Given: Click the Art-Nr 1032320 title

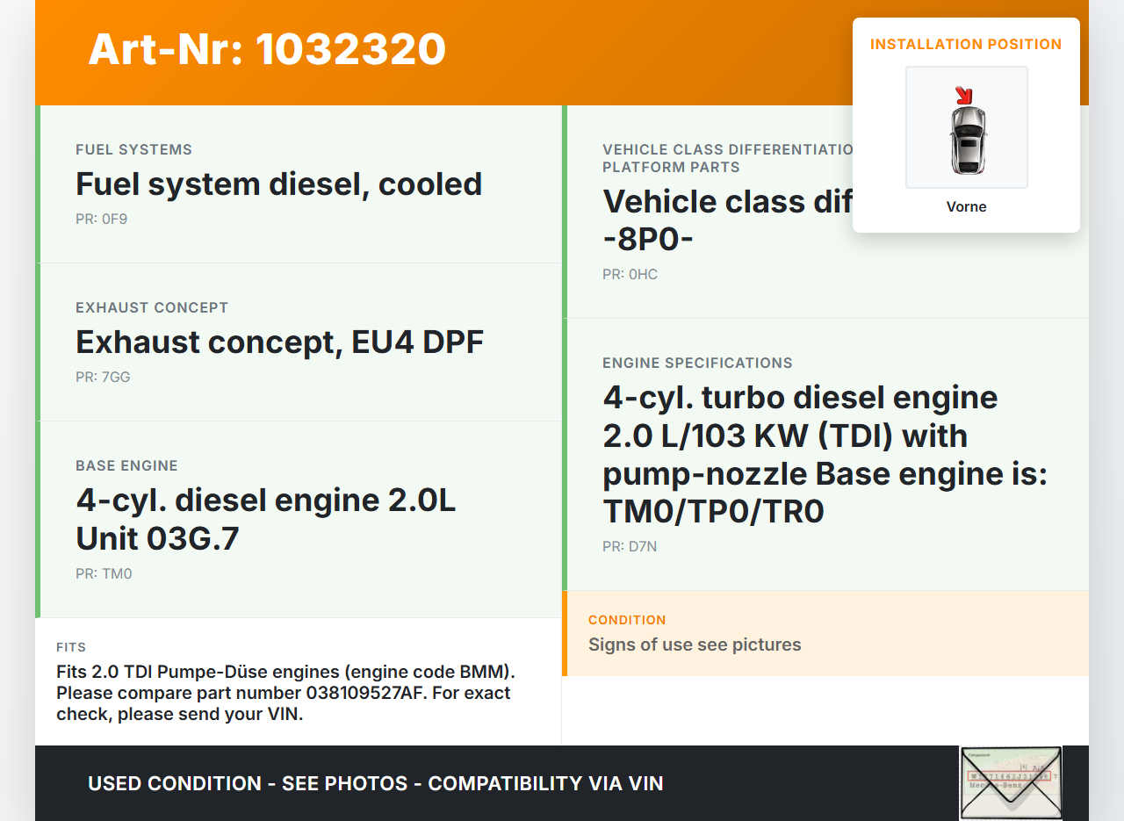Looking at the screenshot, I should click(x=267, y=49).
